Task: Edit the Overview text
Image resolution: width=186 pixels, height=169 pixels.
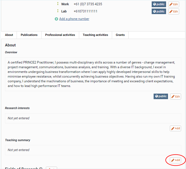Action: pyautogui.click(x=175, y=96)
